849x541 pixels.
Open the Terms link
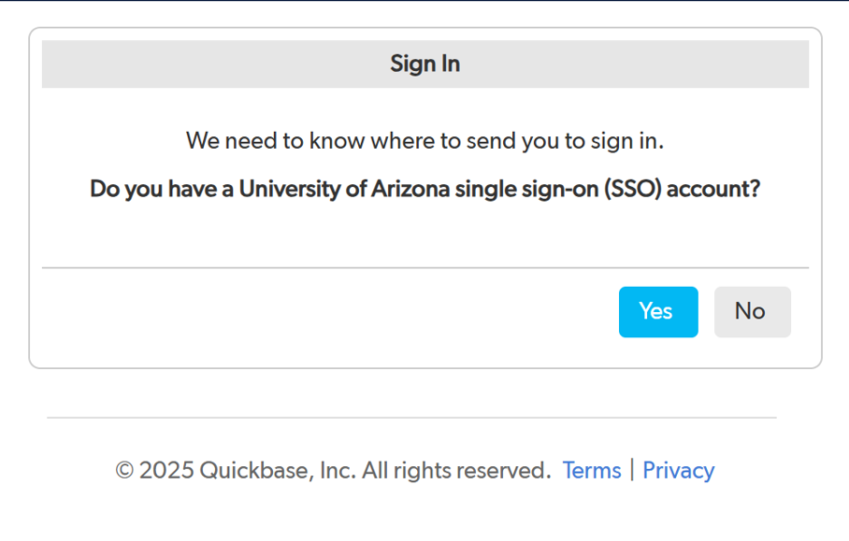point(592,470)
